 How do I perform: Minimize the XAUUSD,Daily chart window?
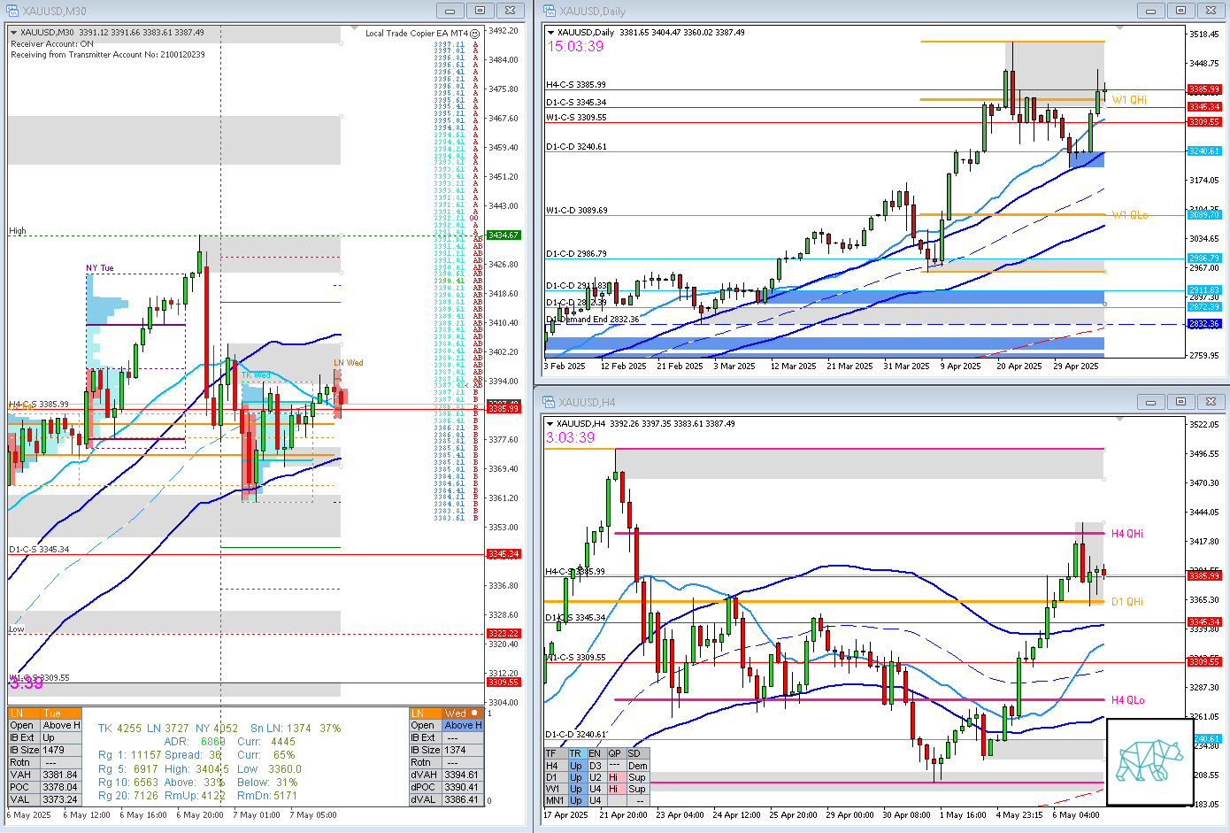click(x=1151, y=11)
